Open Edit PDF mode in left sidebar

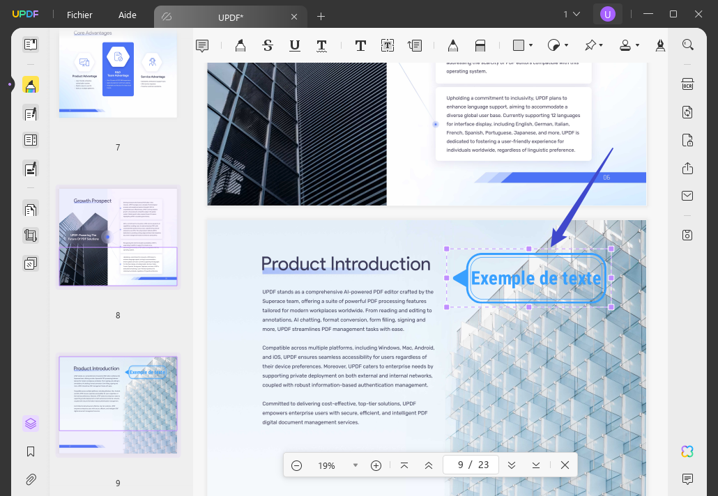pos(31,113)
